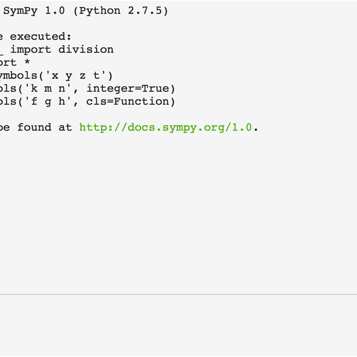Click the horizontal divider above the input area
Image resolution: width=357 pixels, height=357 pixels.
[178, 295]
